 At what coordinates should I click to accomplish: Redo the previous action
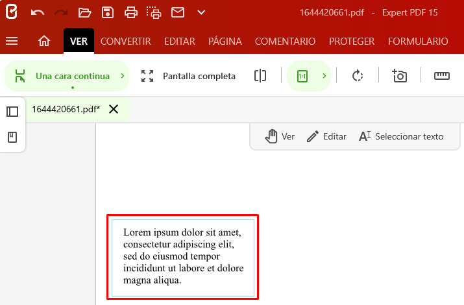[x=61, y=13]
